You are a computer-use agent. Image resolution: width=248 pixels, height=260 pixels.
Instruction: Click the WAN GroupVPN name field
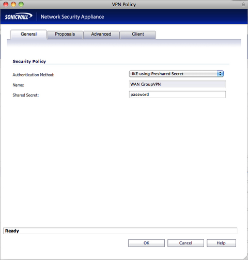click(177, 84)
